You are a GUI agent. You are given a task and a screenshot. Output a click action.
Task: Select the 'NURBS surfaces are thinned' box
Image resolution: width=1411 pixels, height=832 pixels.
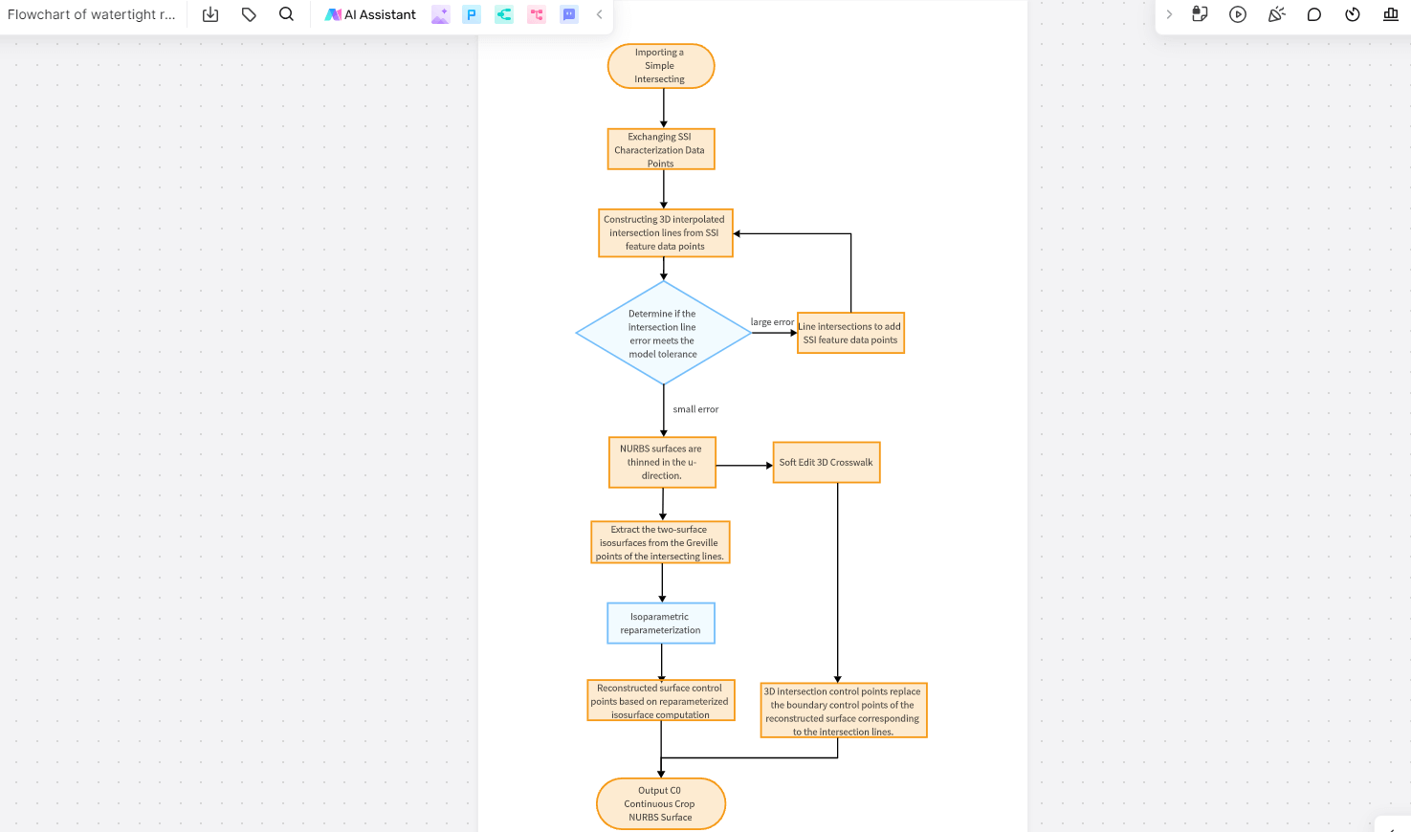(x=662, y=462)
